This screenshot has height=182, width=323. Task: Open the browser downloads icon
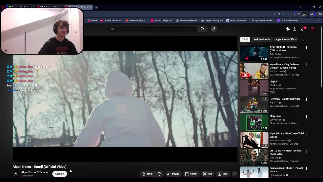294,14
